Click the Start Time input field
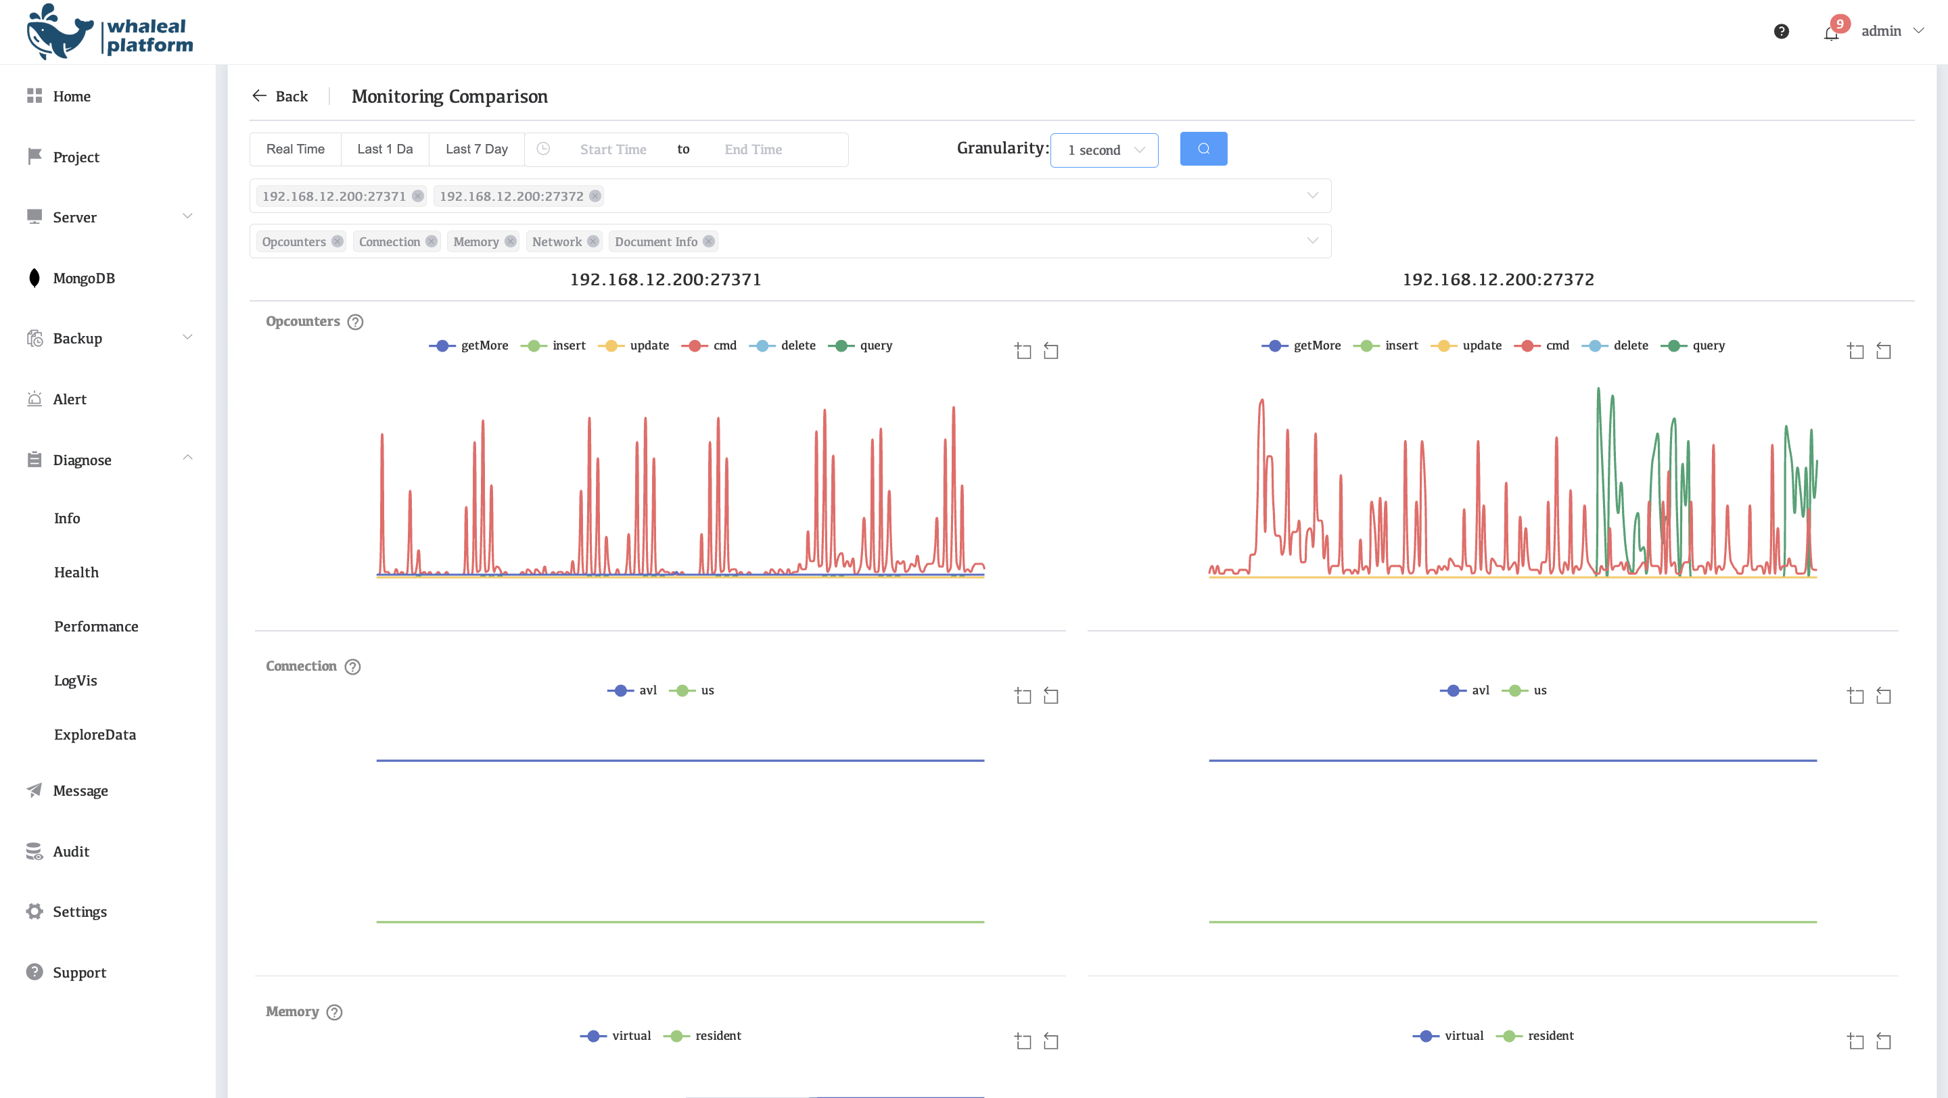This screenshot has height=1098, width=1948. click(x=613, y=149)
